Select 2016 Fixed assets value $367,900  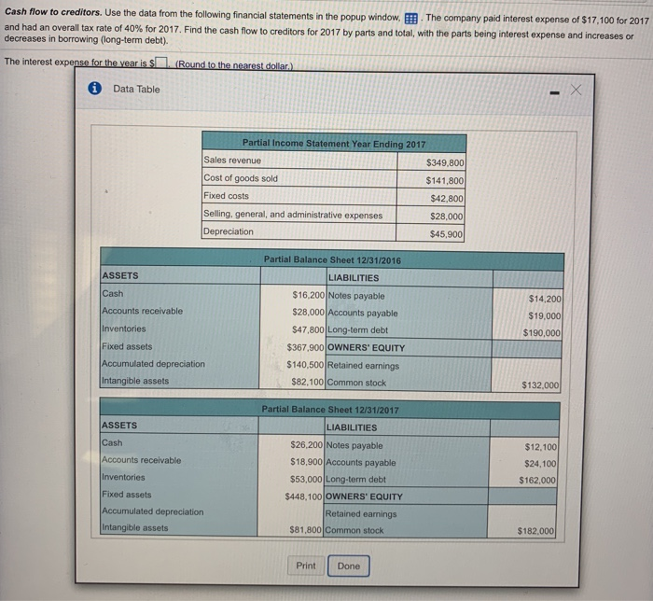[x=305, y=347]
